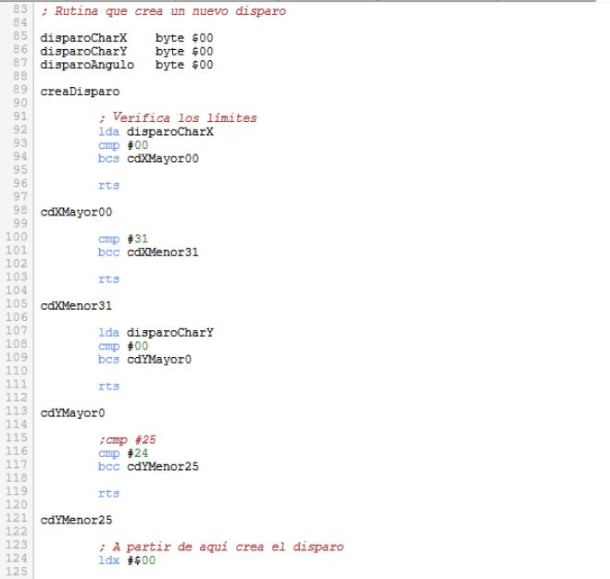
Task: Click the cdXMenor31 label on line 105
Action: (76, 305)
